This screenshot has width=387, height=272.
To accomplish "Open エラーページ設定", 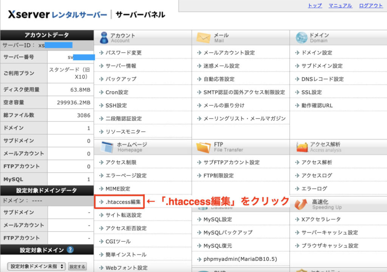I will (126, 176).
